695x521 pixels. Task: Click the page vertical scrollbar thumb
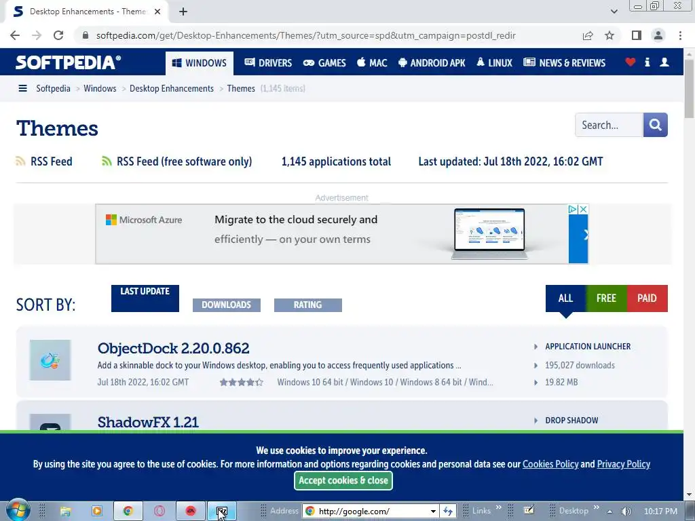tap(690, 89)
